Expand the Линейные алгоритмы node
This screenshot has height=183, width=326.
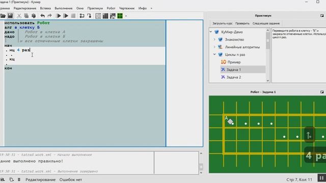(x=214, y=47)
